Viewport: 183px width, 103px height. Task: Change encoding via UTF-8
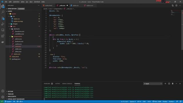coord(139,102)
